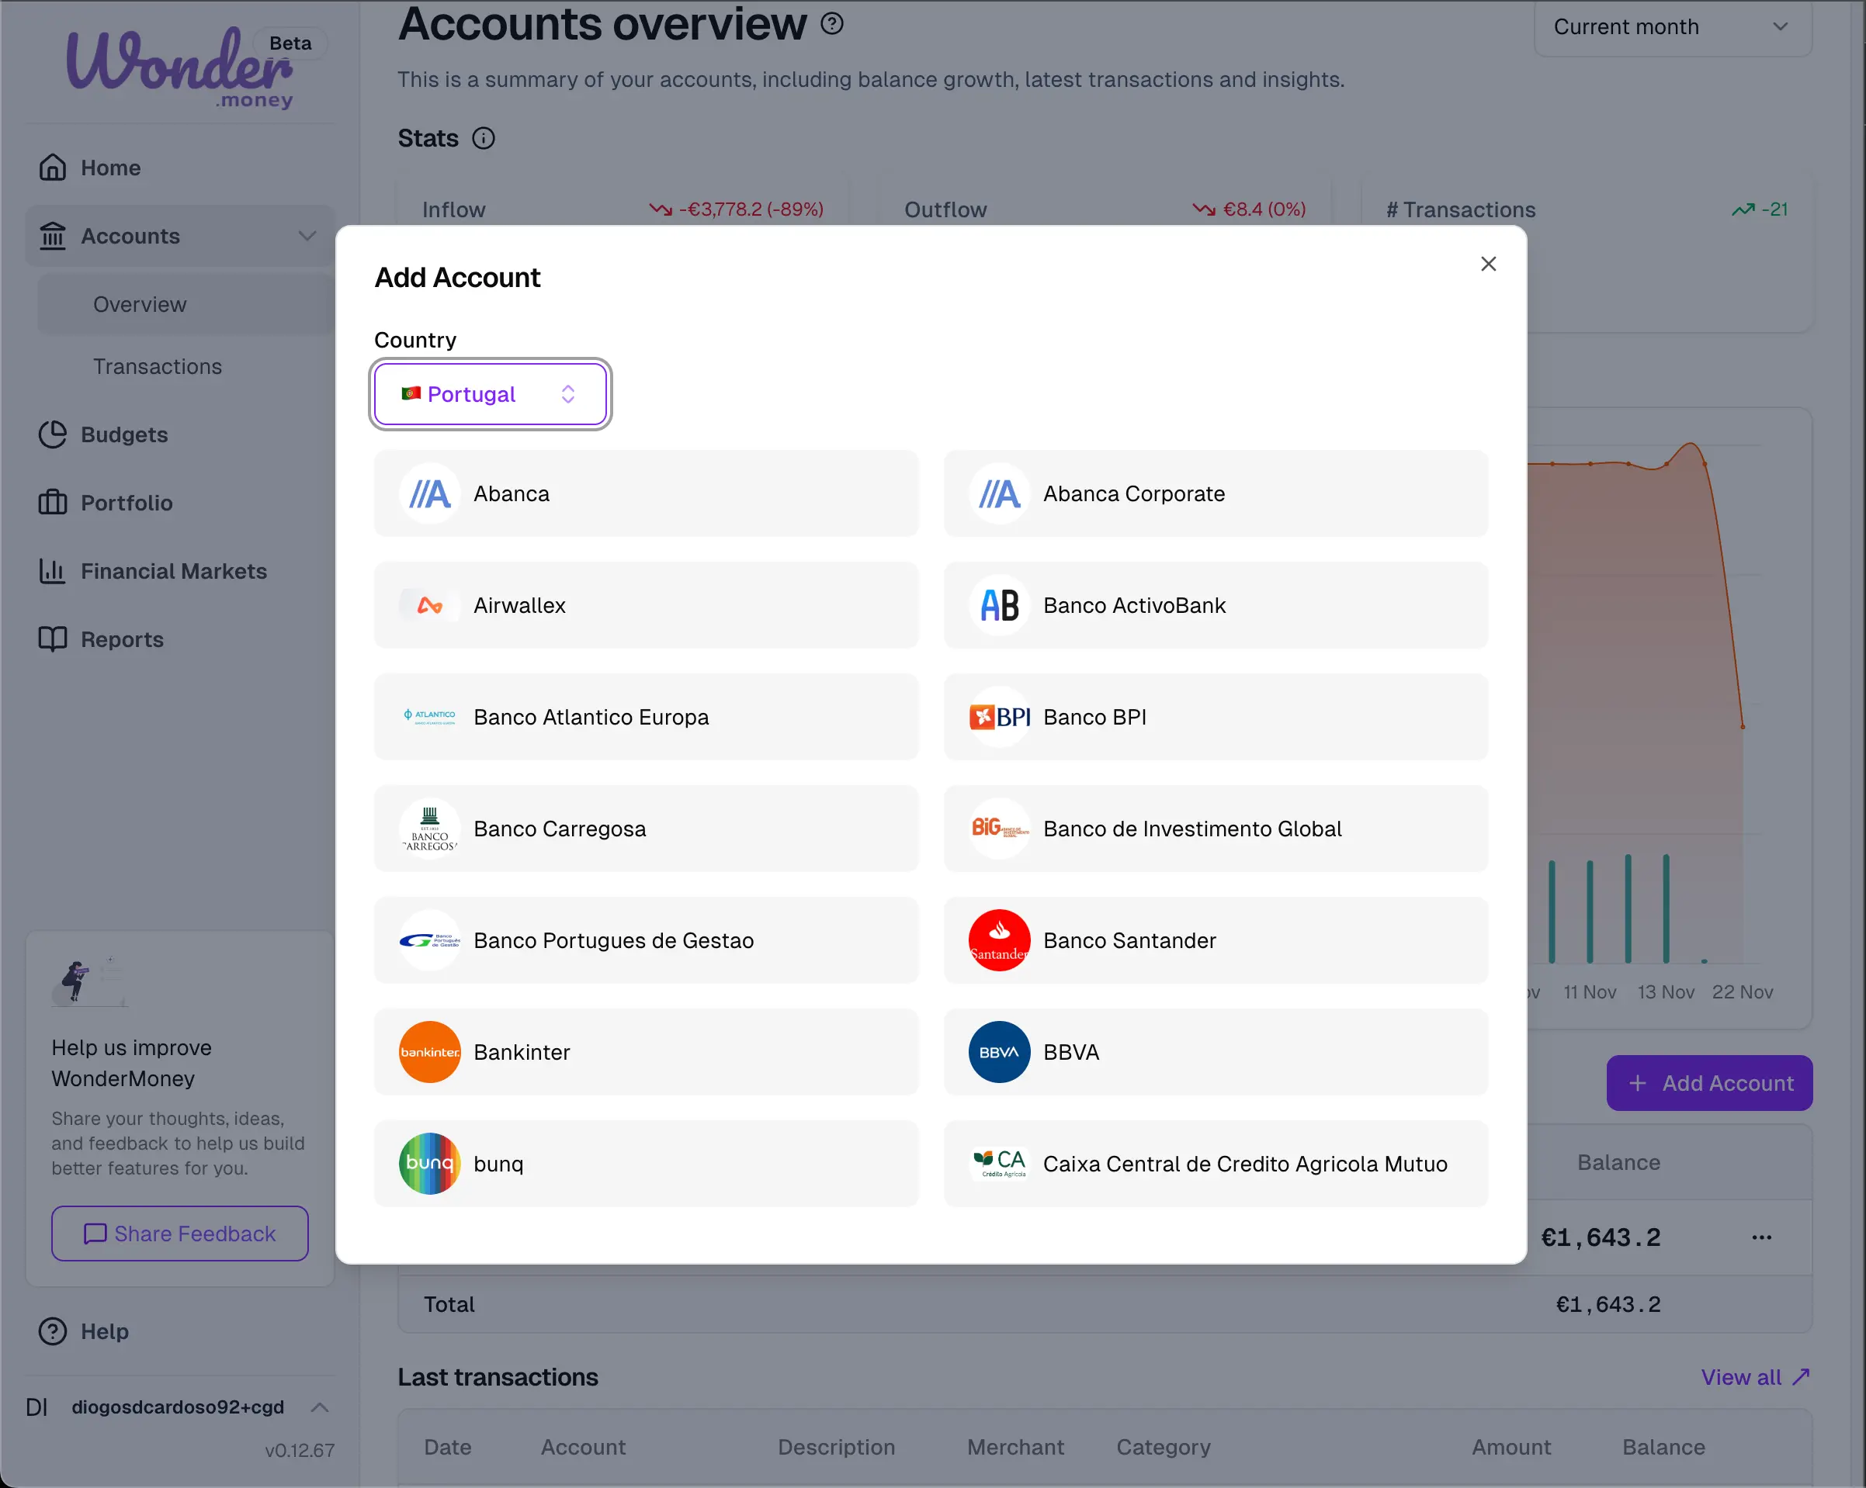Open the Stats info icon
This screenshot has height=1488, width=1866.
click(x=483, y=138)
